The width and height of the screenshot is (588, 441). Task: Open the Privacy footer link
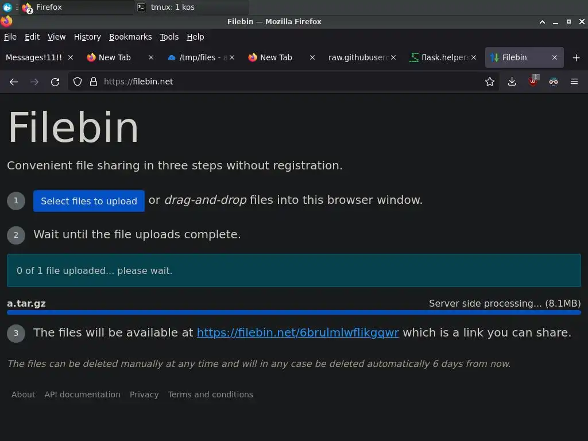pos(144,394)
